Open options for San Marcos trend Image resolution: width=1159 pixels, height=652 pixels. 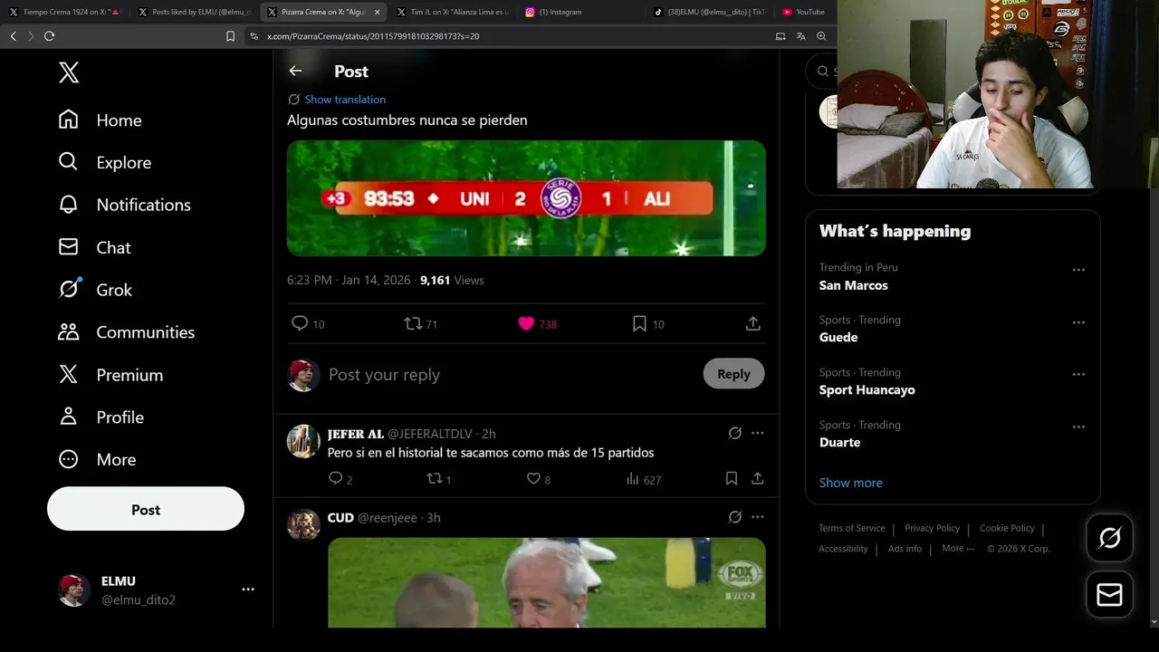(x=1078, y=270)
